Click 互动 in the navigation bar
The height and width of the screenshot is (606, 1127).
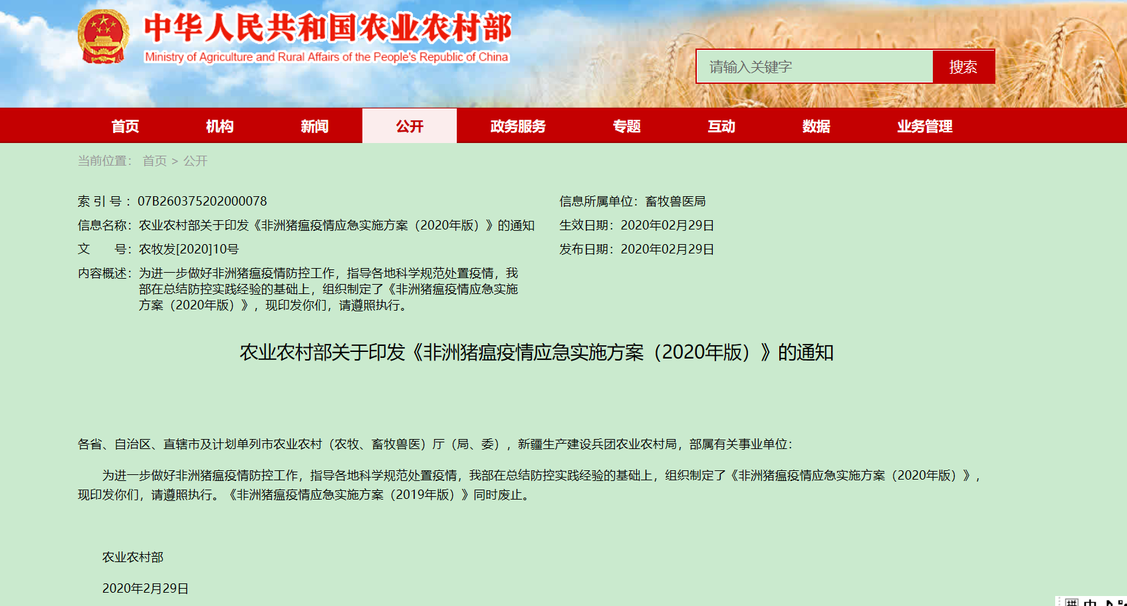pyautogui.click(x=721, y=126)
